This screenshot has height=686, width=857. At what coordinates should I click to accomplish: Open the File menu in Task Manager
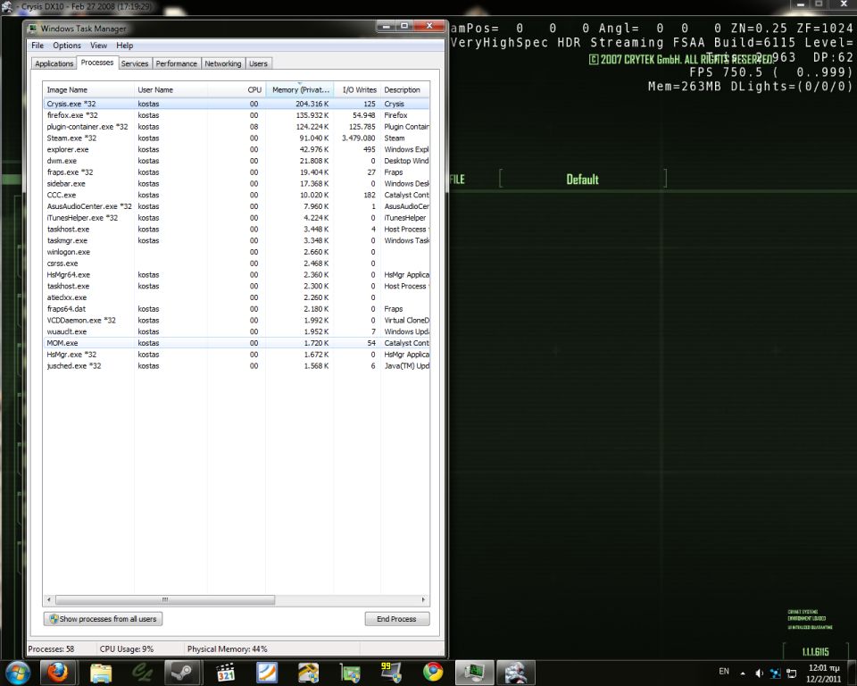pyautogui.click(x=37, y=46)
